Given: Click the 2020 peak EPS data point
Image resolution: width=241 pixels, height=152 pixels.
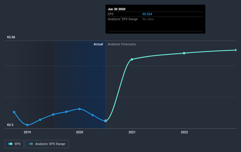Looking at the screenshot, I should tap(80, 109).
